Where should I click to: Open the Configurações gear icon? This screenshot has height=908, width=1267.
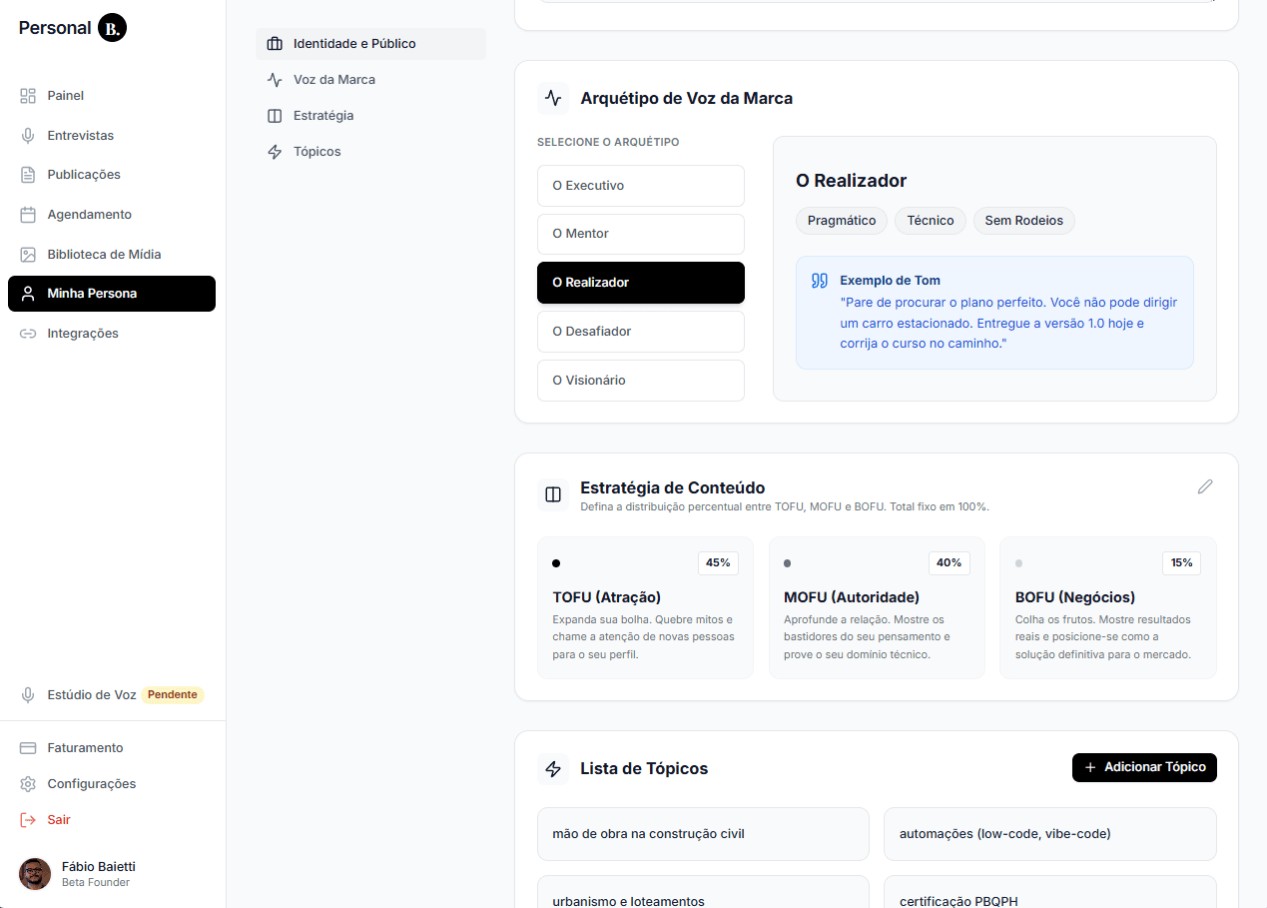click(x=28, y=784)
